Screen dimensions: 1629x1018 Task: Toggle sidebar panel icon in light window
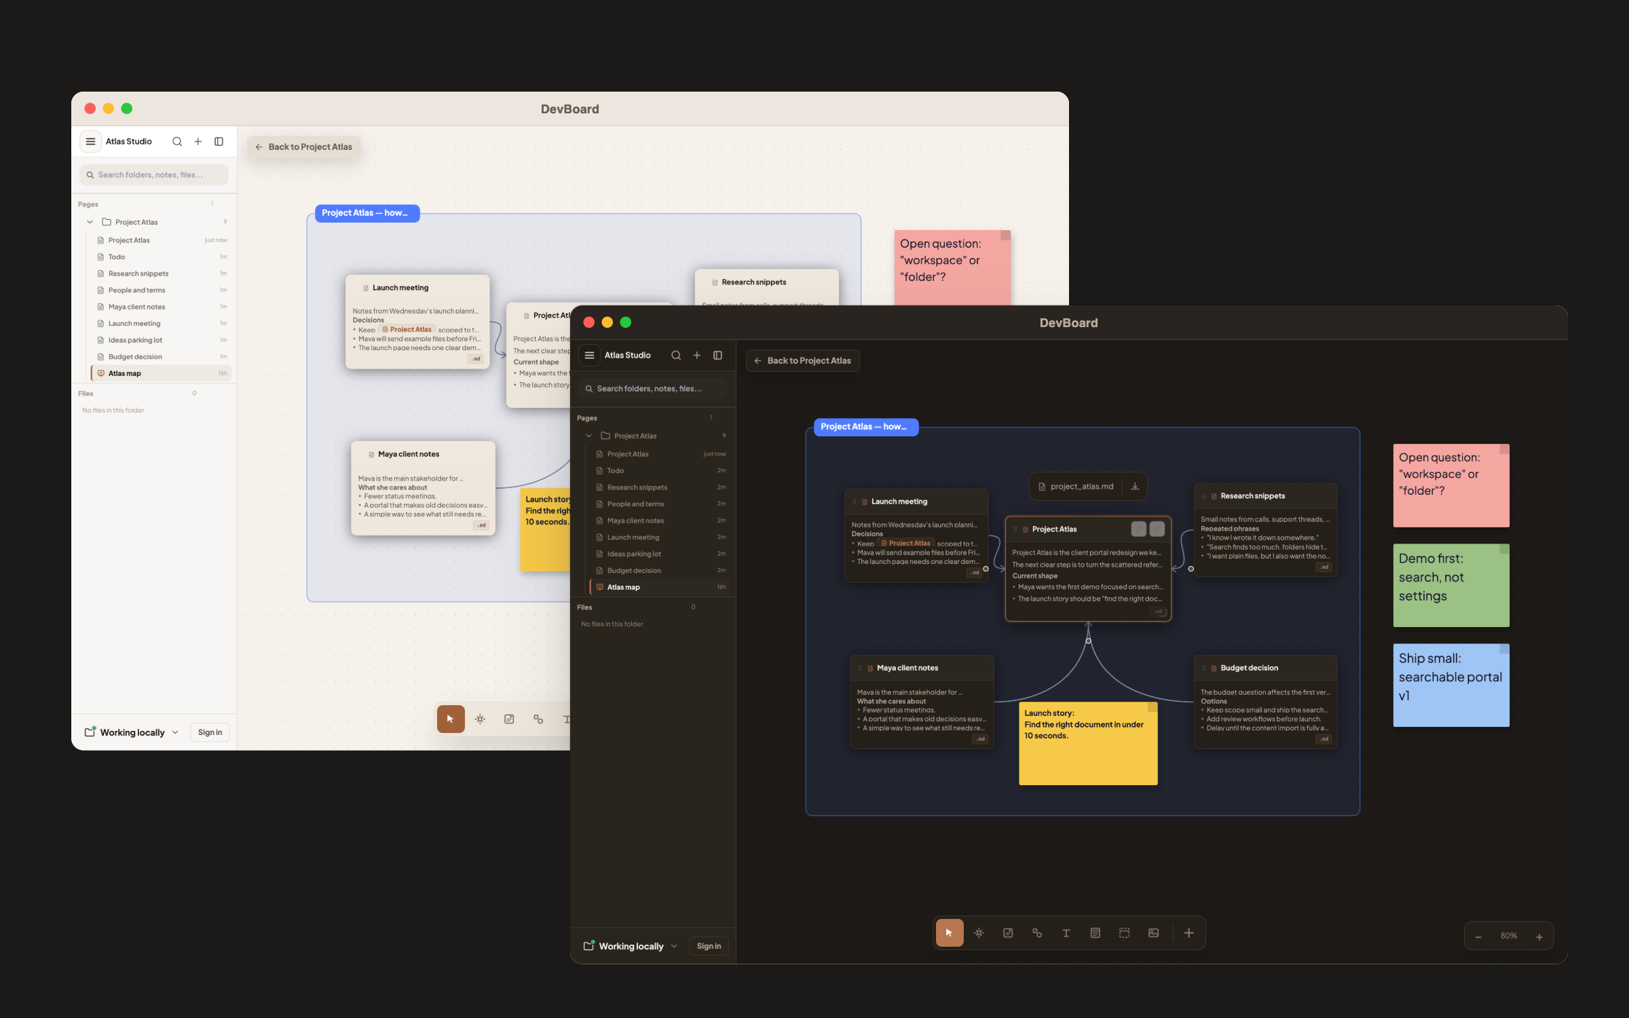coord(219,141)
